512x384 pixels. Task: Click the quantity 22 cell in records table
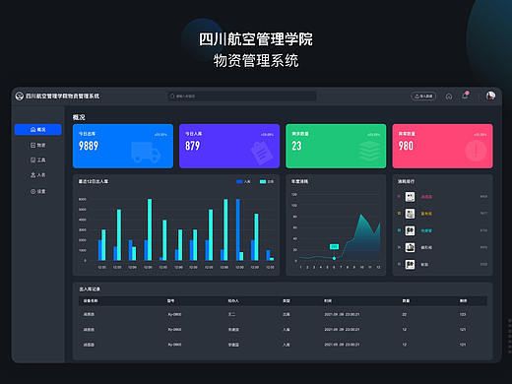pos(405,314)
